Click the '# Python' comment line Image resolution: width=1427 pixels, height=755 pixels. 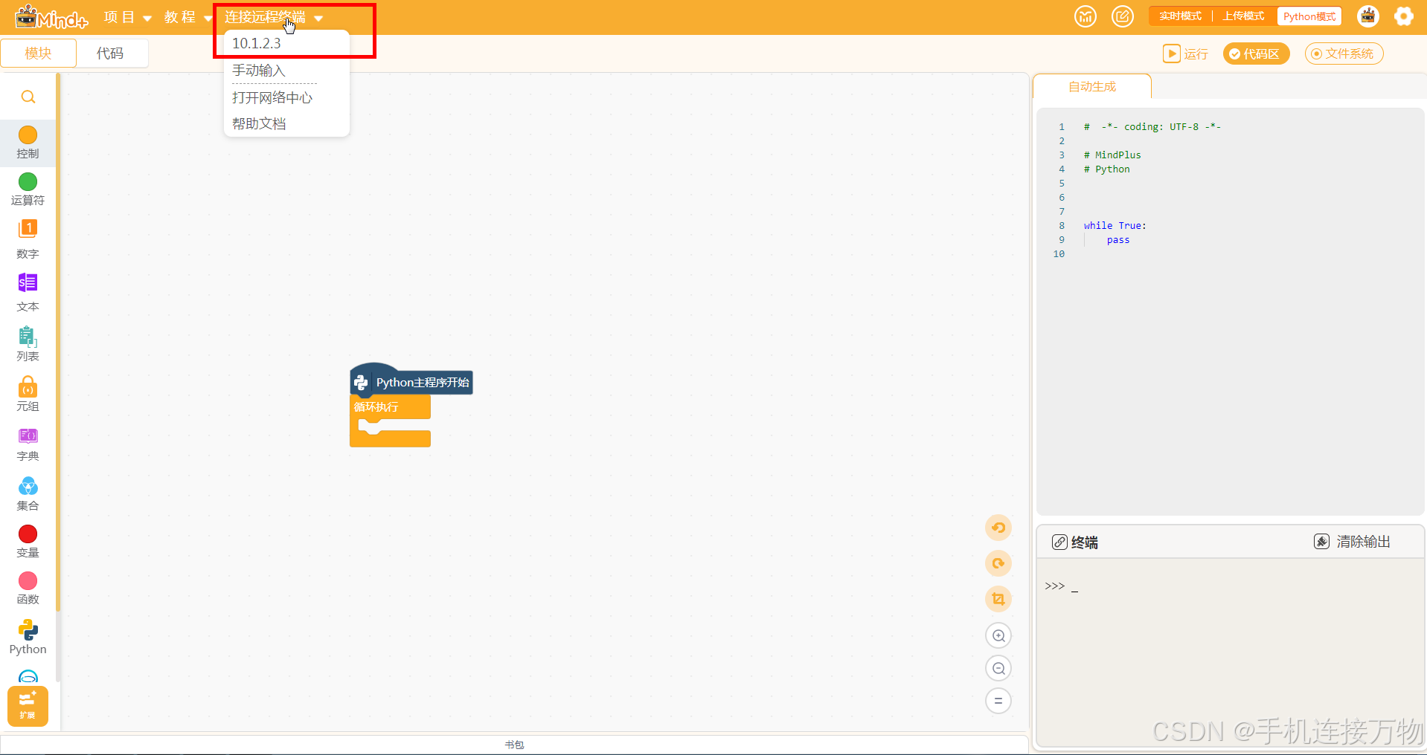1106,169
